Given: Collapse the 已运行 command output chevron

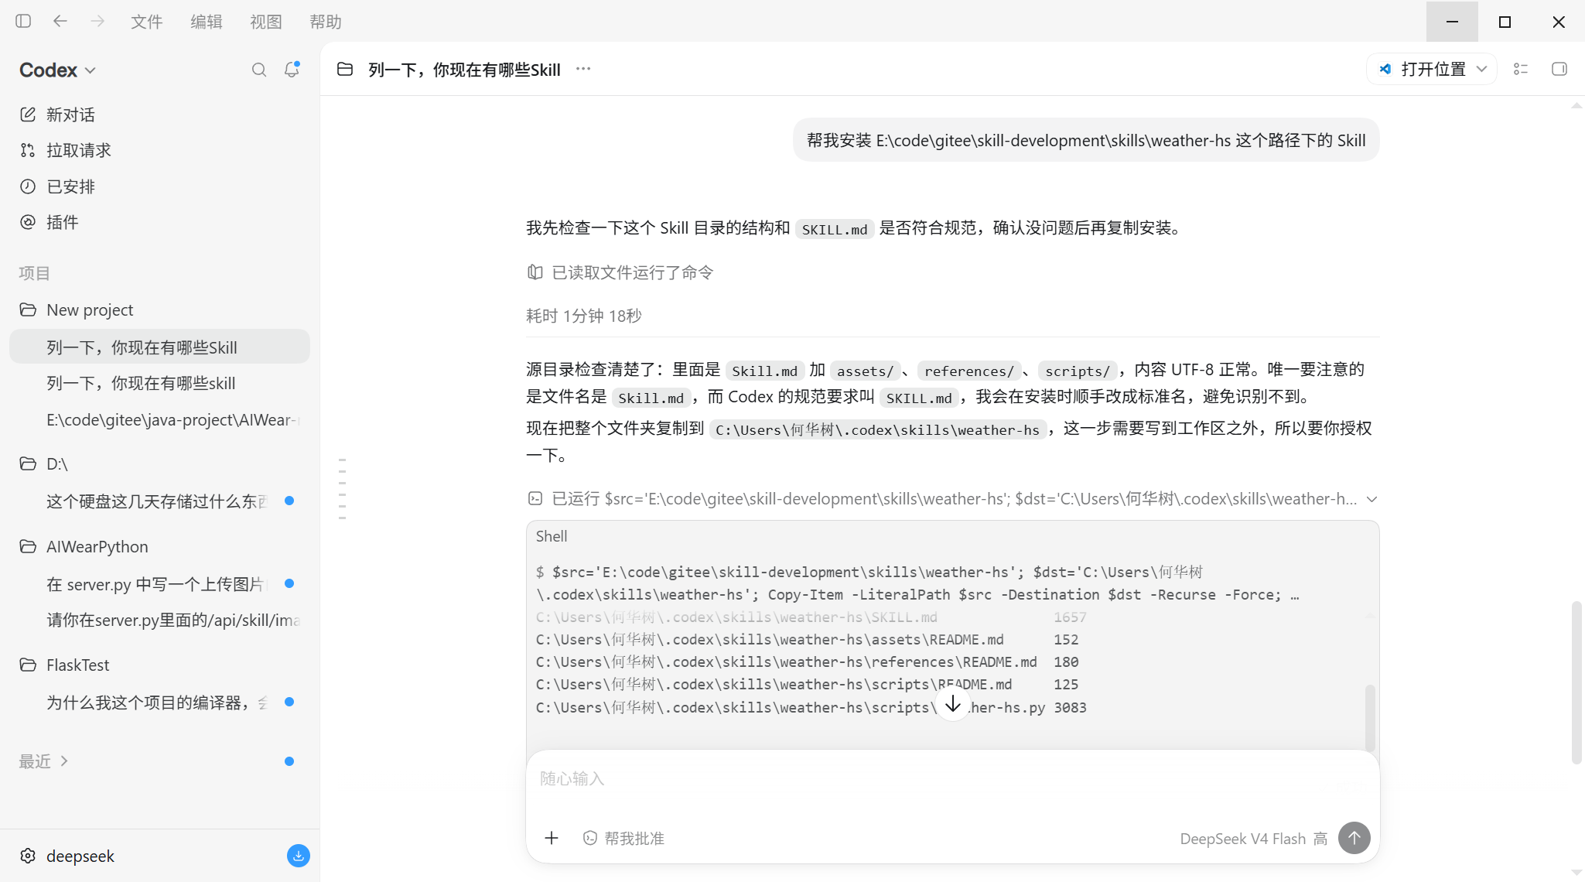Looking at the screenshot, I should click(1372, 499).
